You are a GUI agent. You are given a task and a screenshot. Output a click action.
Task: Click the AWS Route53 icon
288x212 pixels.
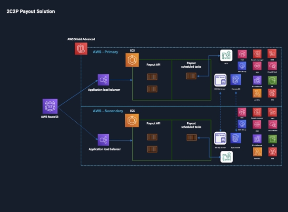tap(50, 106)
